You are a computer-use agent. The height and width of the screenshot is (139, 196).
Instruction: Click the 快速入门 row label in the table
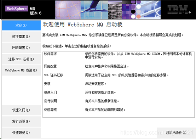[x=50, y=93]
